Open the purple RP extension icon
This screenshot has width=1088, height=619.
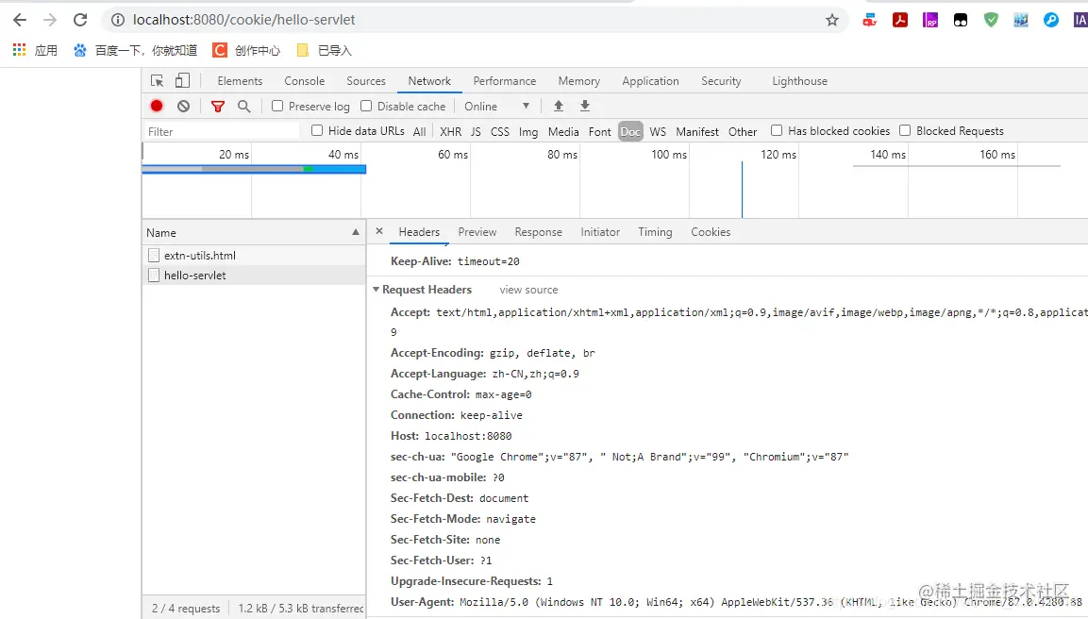coord(930,20)
